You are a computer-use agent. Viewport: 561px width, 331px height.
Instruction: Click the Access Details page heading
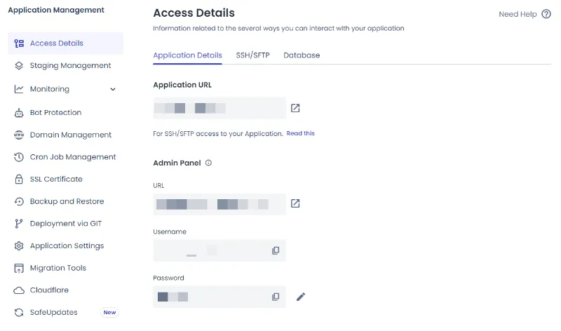pos(194,13)
